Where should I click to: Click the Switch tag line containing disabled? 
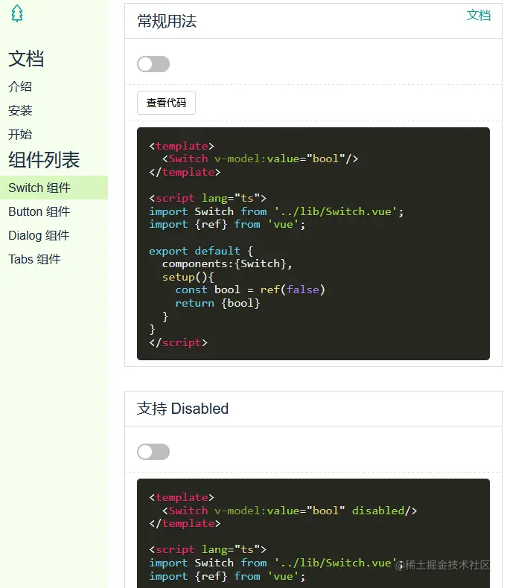[290, 511]
